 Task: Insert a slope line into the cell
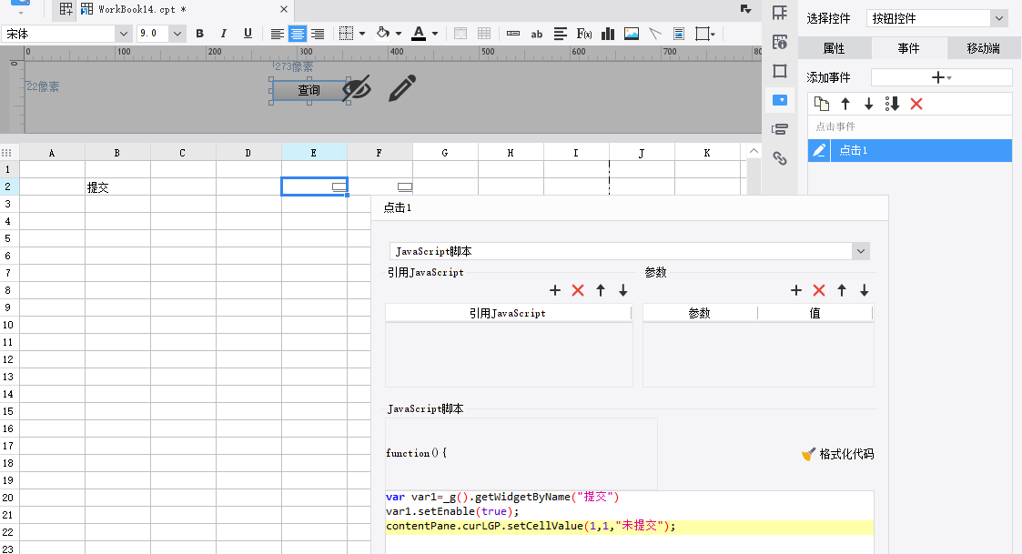pos(655,34)
